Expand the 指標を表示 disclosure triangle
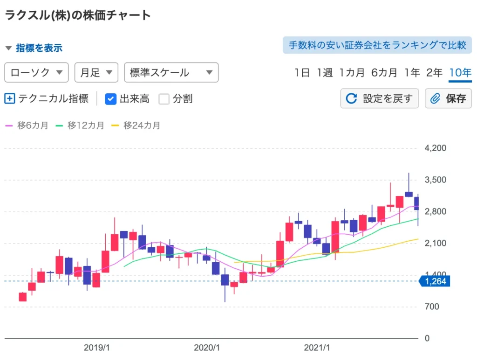Screen dimensions: 477x356 [8, 48]
